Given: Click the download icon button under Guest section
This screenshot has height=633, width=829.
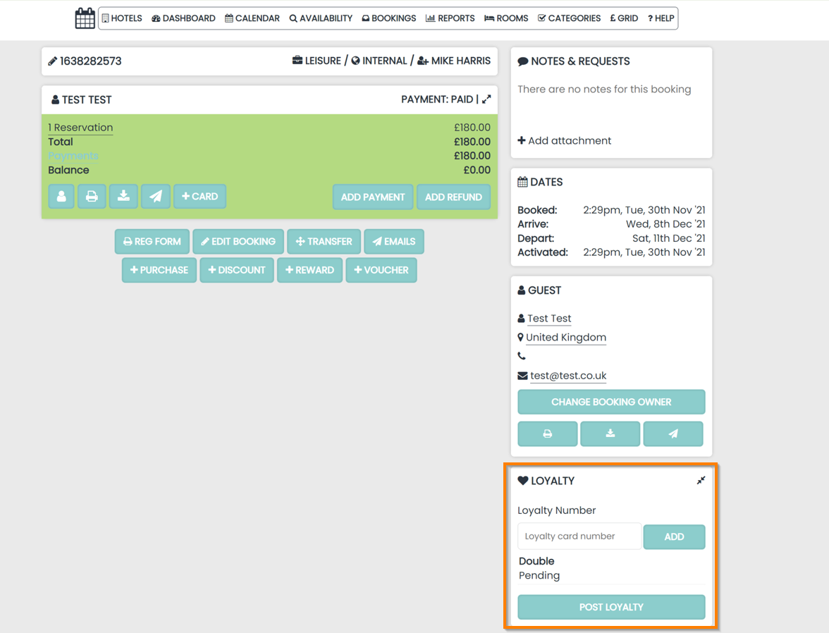Looking at the screenshot, I should click(x=610, y=434).
